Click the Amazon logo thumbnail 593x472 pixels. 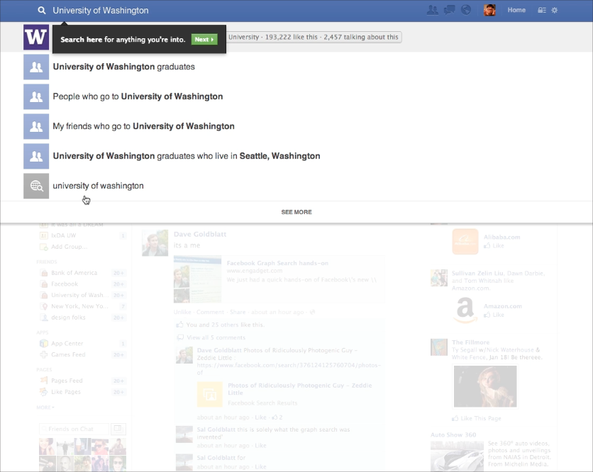click(x=465, y=310)
